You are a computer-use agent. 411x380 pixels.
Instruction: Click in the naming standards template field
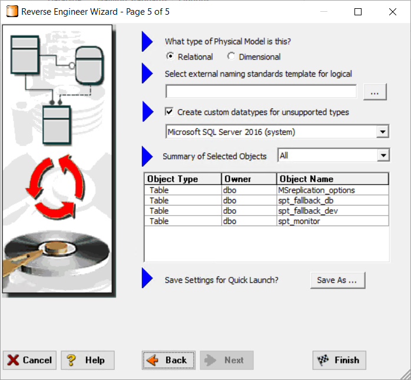point(261,91)
